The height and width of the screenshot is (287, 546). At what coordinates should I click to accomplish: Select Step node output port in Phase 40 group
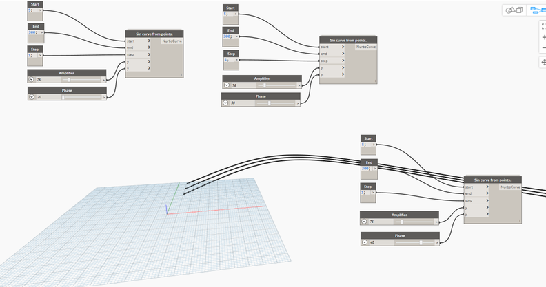pyautogui.click(x=373, y=193)
